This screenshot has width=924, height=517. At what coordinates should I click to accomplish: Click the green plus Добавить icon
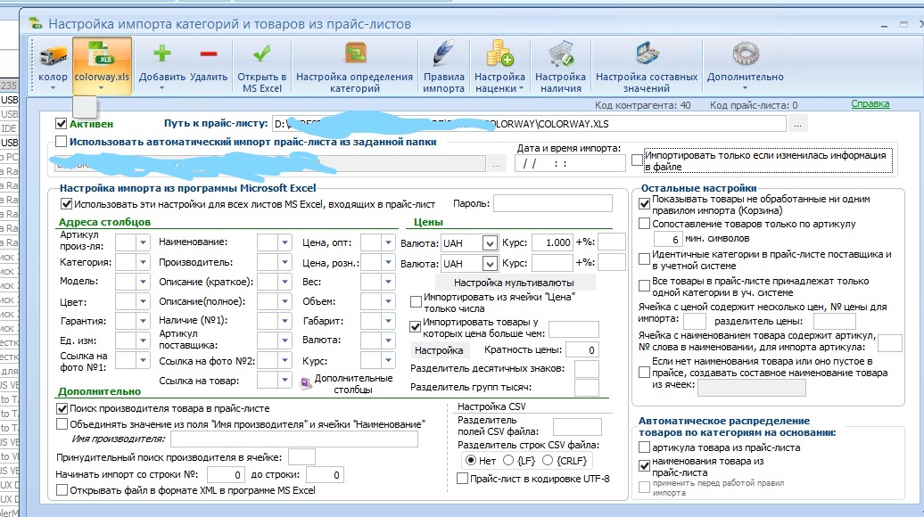tap(162, 54)
